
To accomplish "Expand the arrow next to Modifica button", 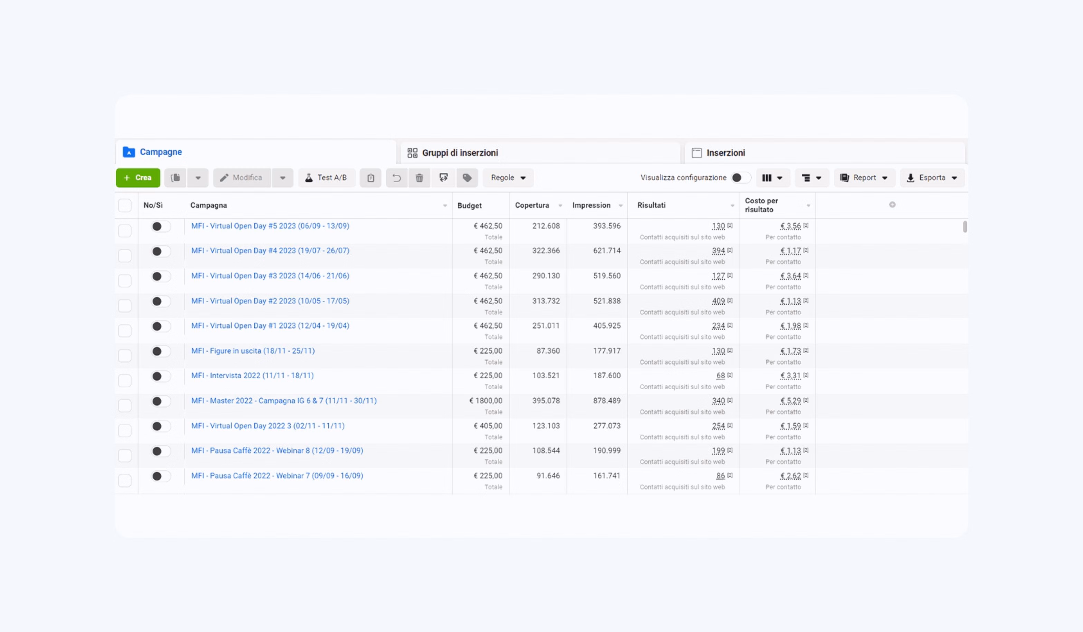I will point(283,178).
